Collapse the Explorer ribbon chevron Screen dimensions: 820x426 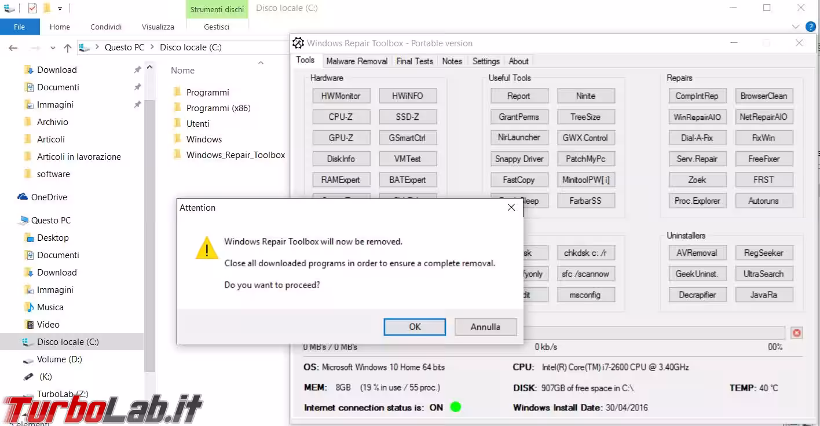coord(795,27)
